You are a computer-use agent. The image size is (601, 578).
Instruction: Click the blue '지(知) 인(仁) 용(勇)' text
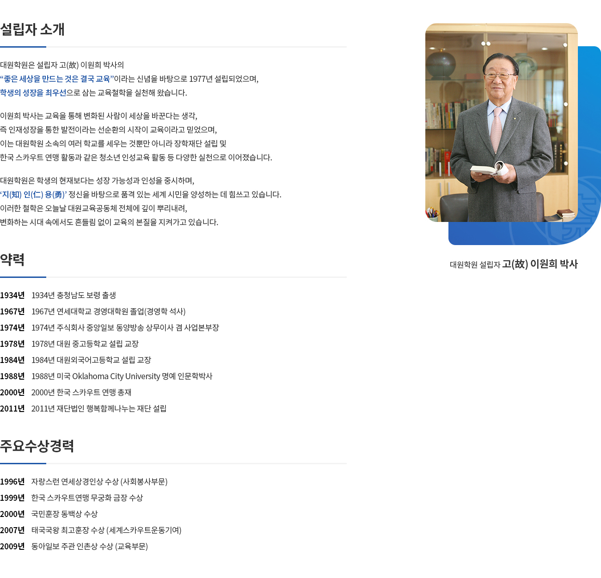click(33, 195)
